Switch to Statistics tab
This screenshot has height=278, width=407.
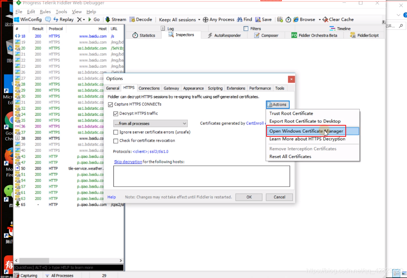pos(144,35)
